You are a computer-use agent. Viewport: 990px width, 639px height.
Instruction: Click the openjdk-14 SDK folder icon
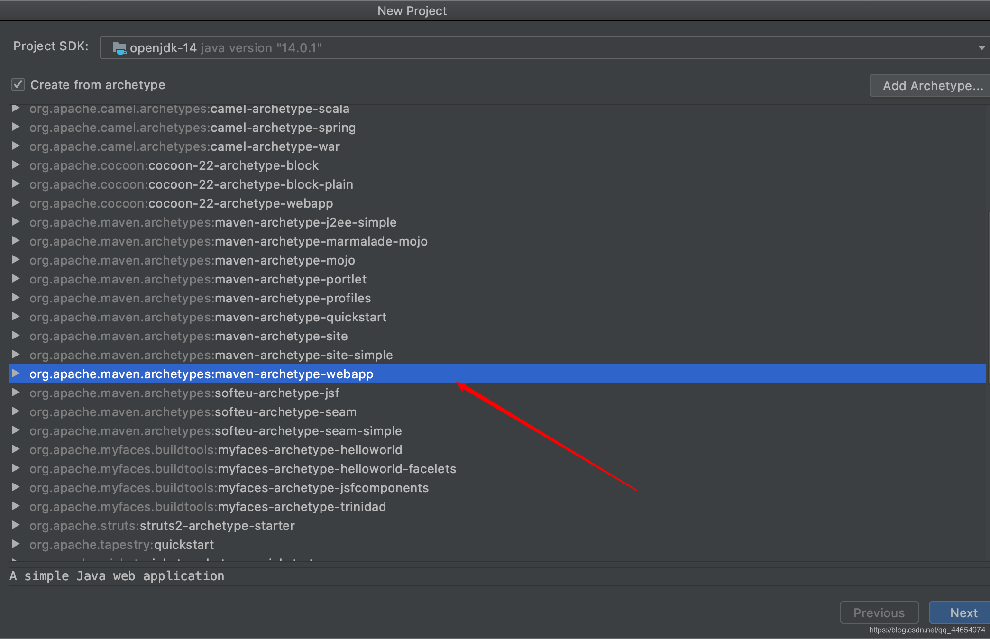119,48
